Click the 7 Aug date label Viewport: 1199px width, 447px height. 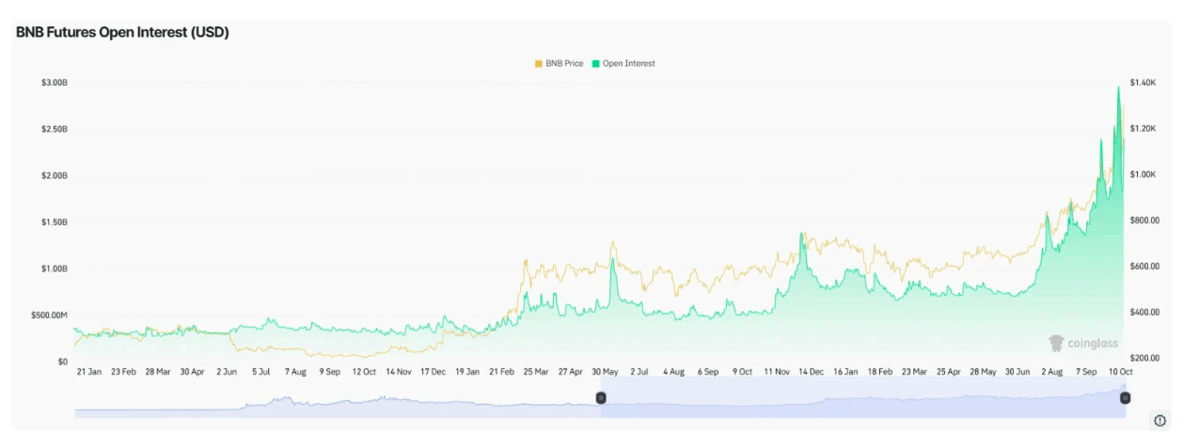point(295,372)
